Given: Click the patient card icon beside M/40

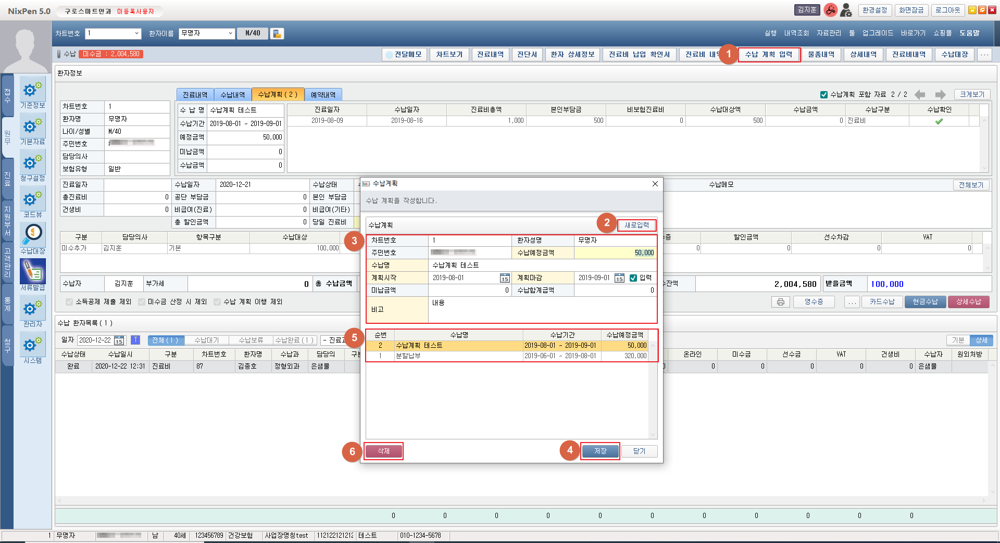Looking at the screenshot, I should click(277, 33).
